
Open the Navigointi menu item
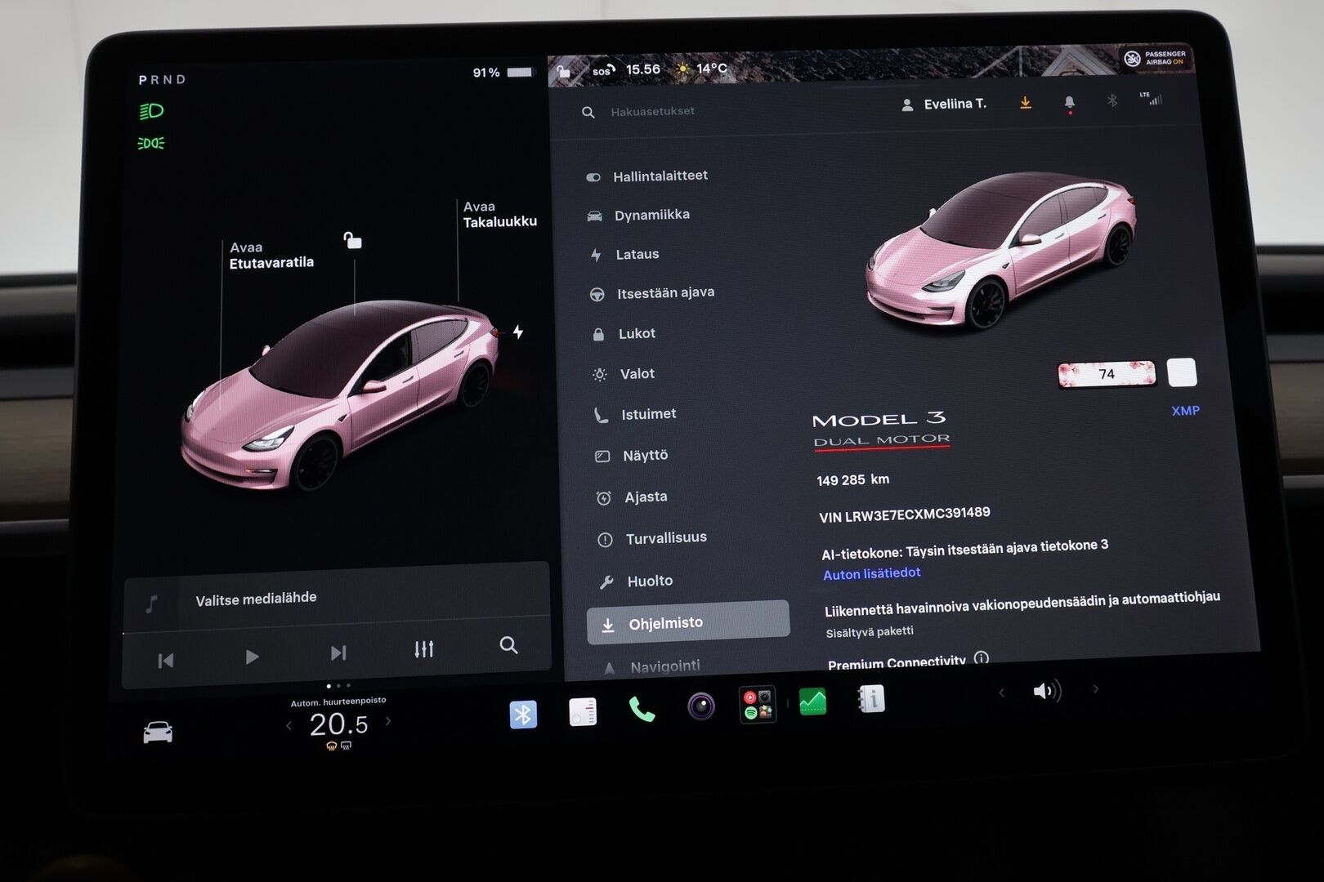pos(652,667)
